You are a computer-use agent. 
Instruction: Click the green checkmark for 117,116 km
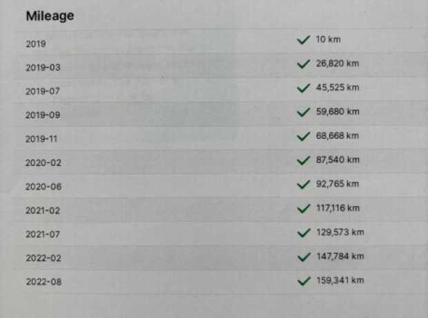tap(303, 209)
